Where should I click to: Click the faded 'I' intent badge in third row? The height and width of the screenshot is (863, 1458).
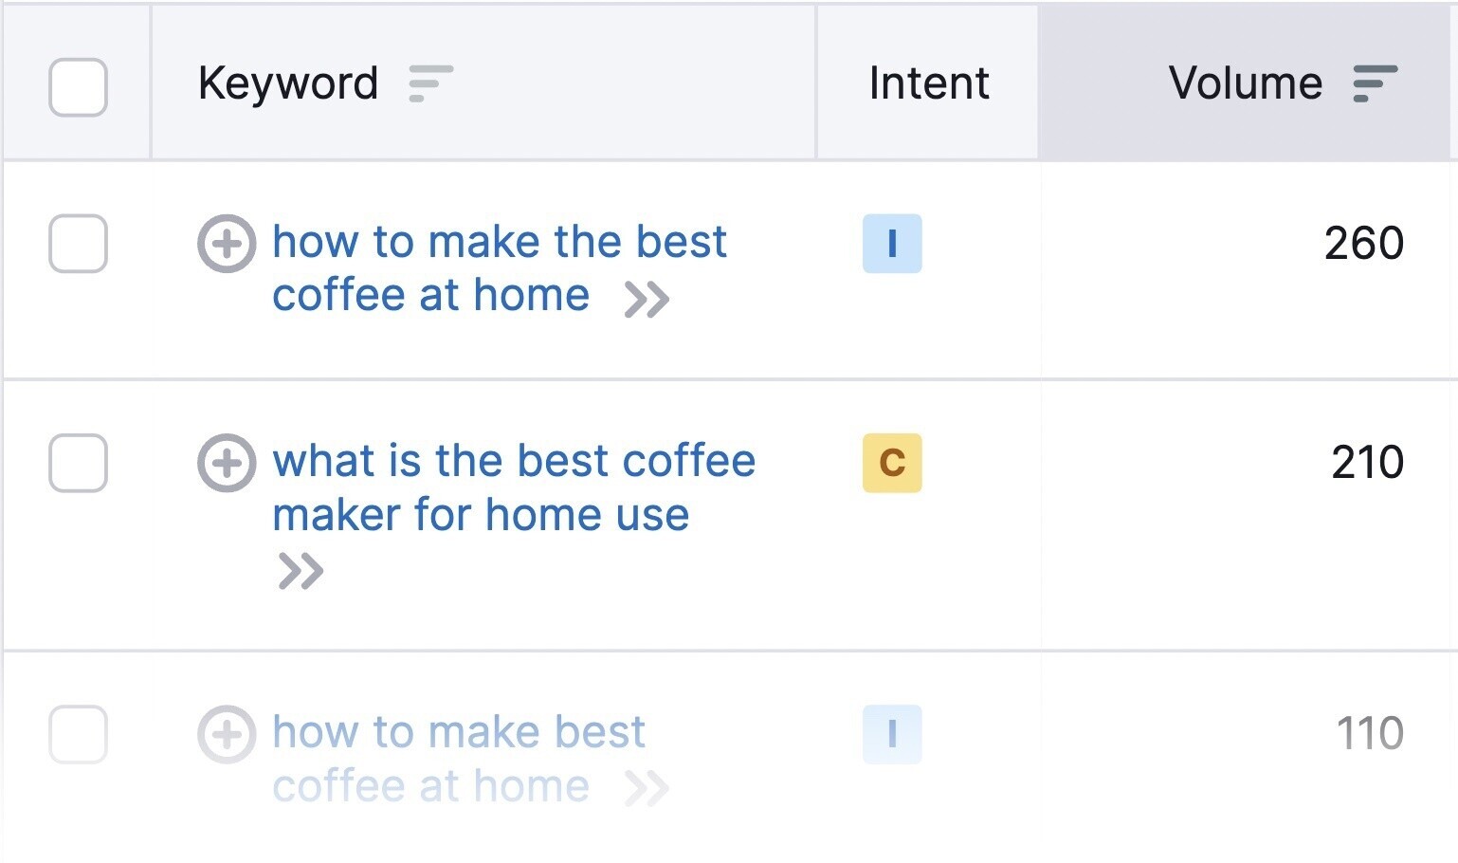(892, 734)
